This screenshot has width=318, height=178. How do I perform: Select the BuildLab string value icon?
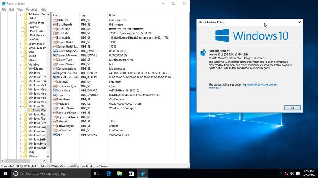coord(55,33)
